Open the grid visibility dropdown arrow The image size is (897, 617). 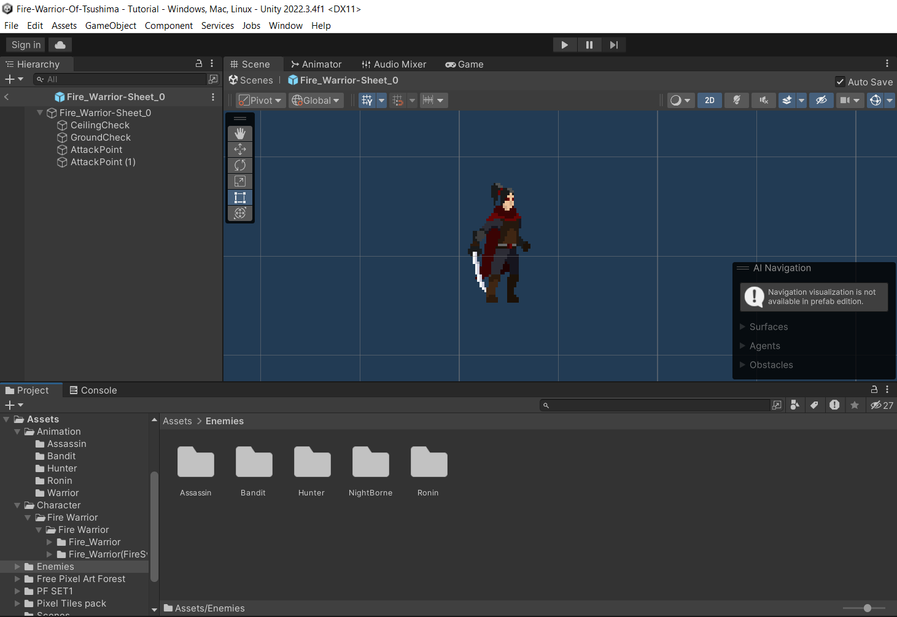(381, 100)
